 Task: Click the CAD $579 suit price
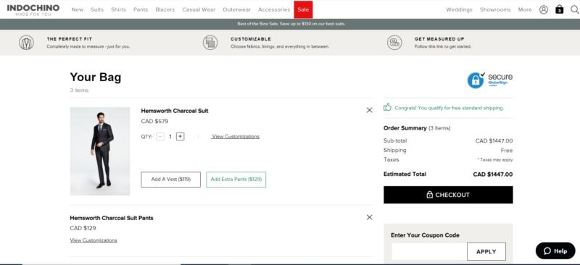pyautogui.click(x=154, y=121)
